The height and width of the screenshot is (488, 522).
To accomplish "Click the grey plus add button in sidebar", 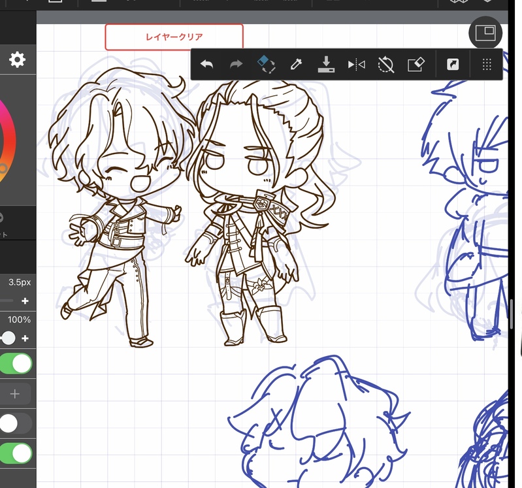I will click(x=15, y=394).
